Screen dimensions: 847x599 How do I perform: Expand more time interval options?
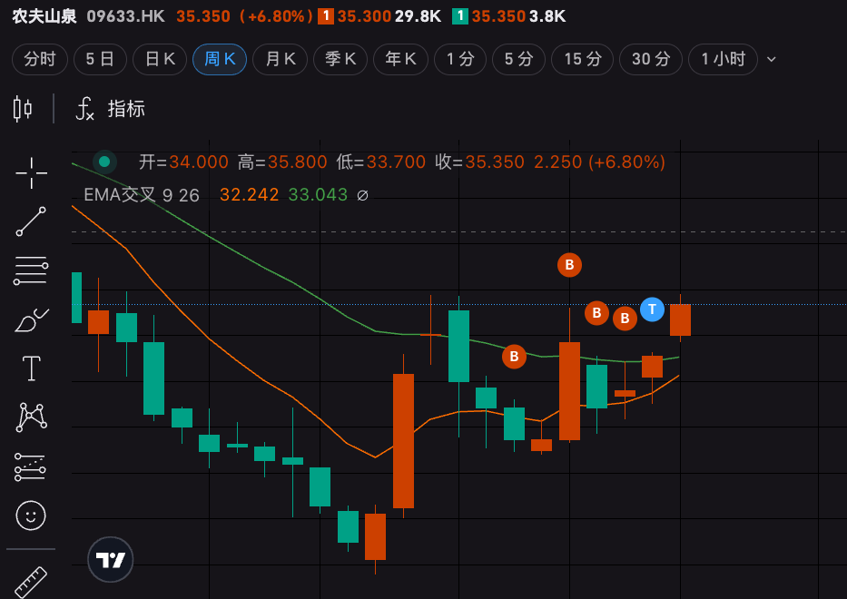pyautogui.click(x=772, y=60)
